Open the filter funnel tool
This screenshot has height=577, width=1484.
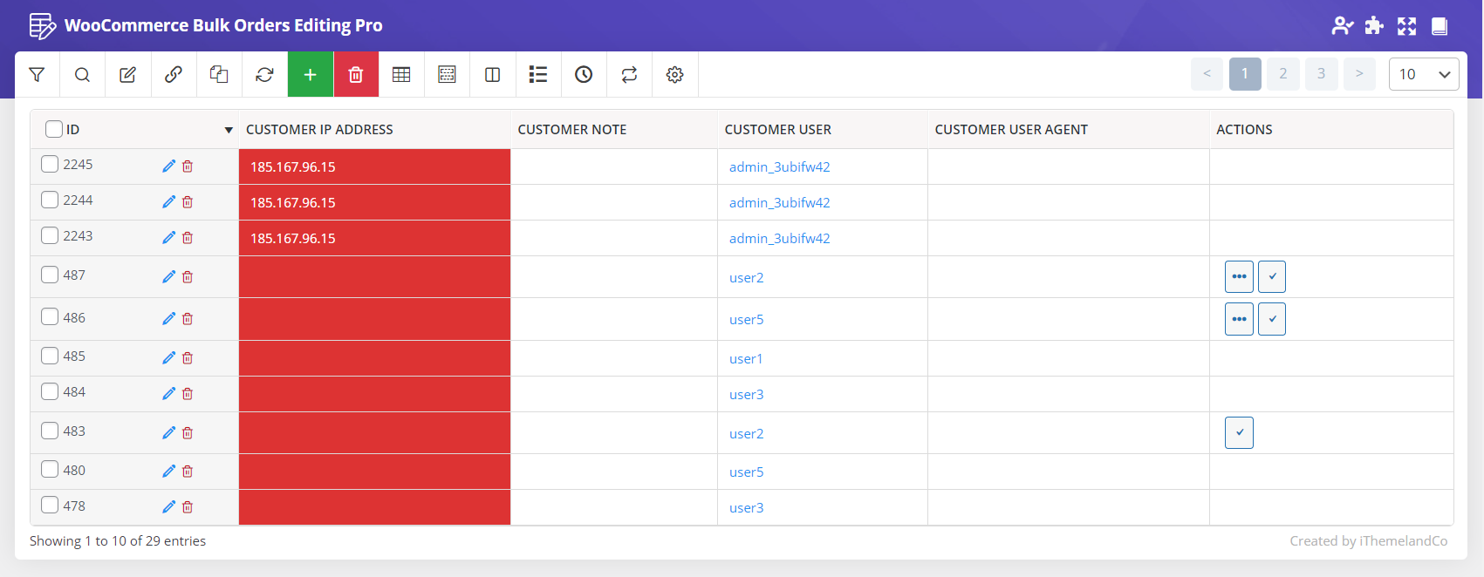[37, 75]
